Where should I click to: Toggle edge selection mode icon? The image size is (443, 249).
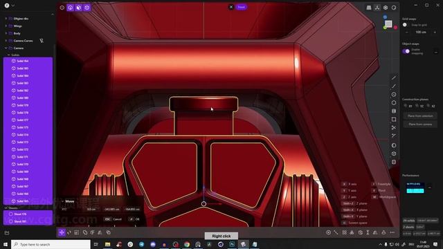71,8
